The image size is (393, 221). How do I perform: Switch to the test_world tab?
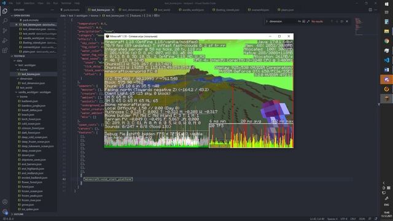click(162, 10)
